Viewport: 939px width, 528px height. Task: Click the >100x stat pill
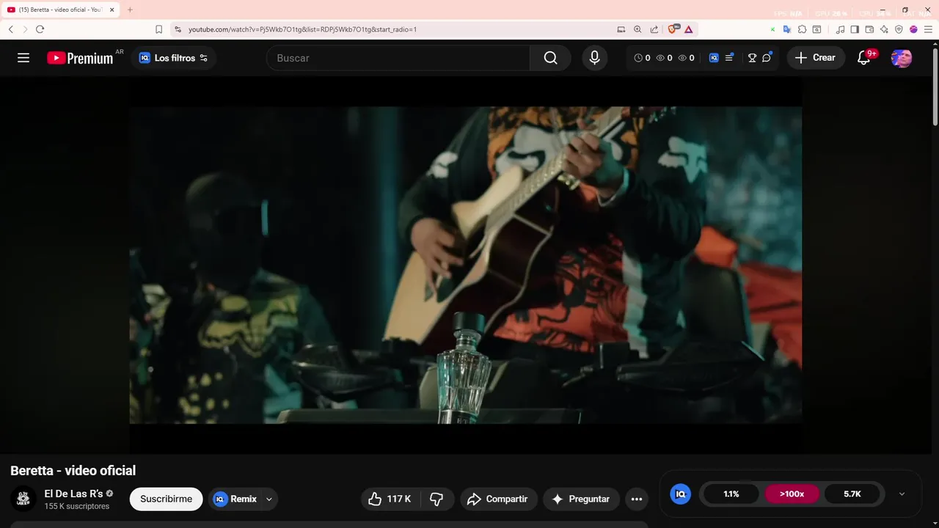tap(792, 494)
